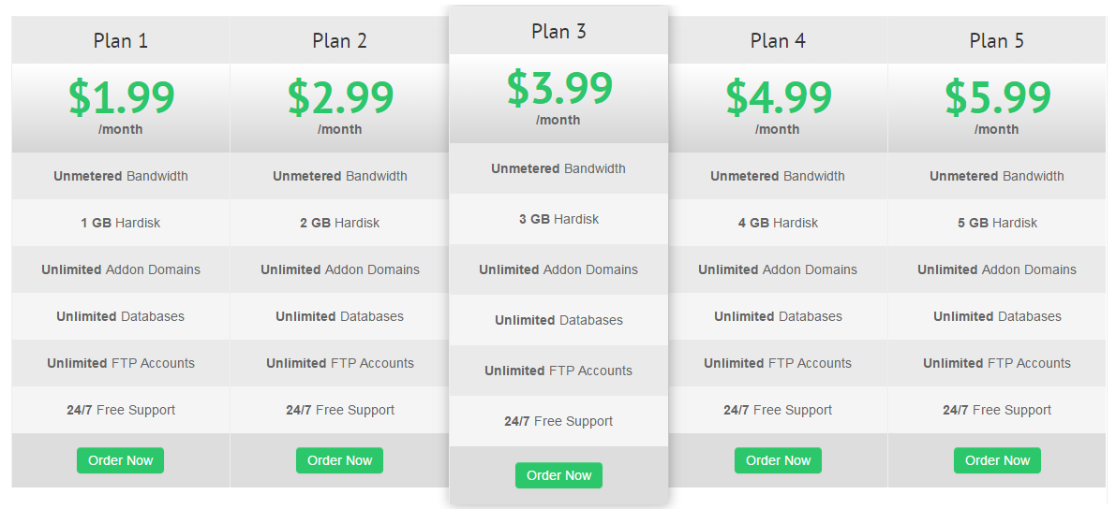This screenshot has height=509, width=1116.
Task: Order Plan 4 with Order Now button
Action: [778, 460]
